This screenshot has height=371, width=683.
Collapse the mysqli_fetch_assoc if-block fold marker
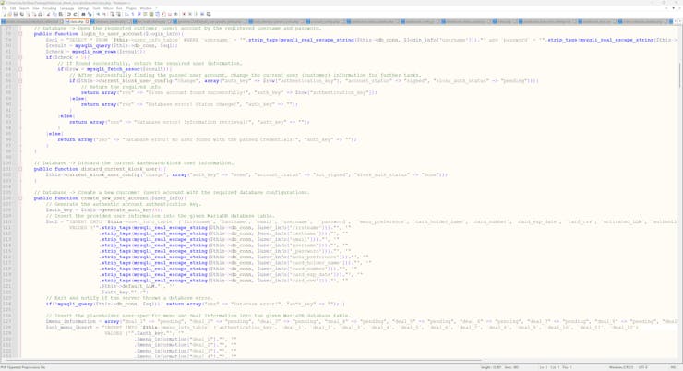[20, 69]
